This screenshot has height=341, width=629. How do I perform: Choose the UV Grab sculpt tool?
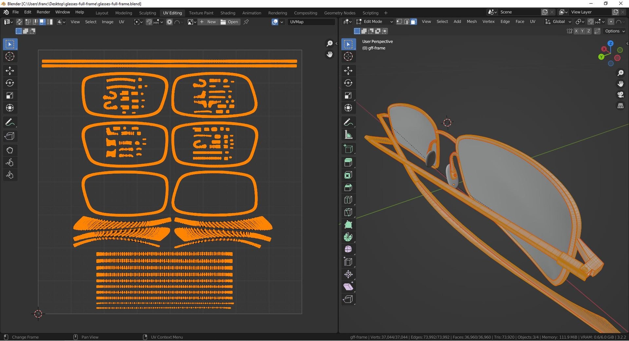(10, 150)
